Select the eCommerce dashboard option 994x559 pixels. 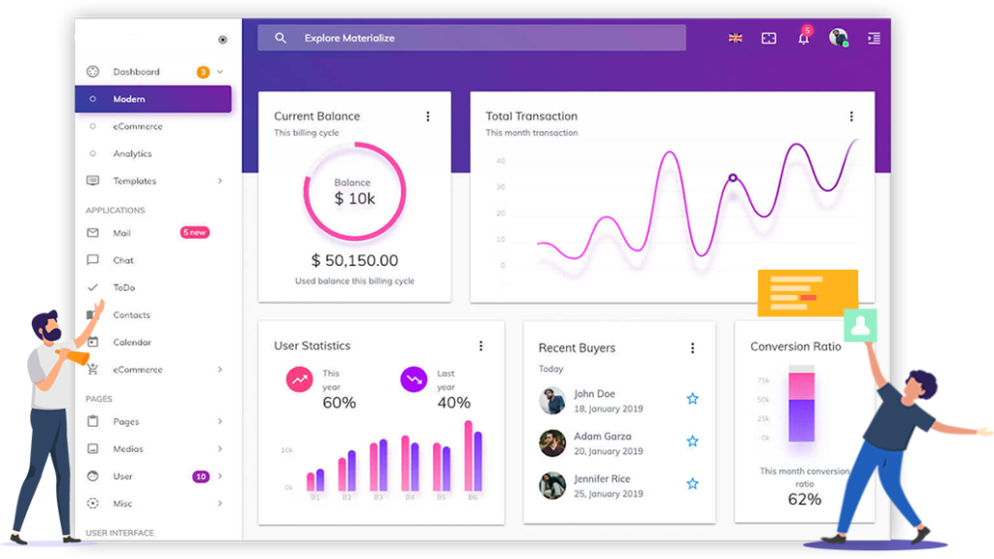[x=137, y=126]
